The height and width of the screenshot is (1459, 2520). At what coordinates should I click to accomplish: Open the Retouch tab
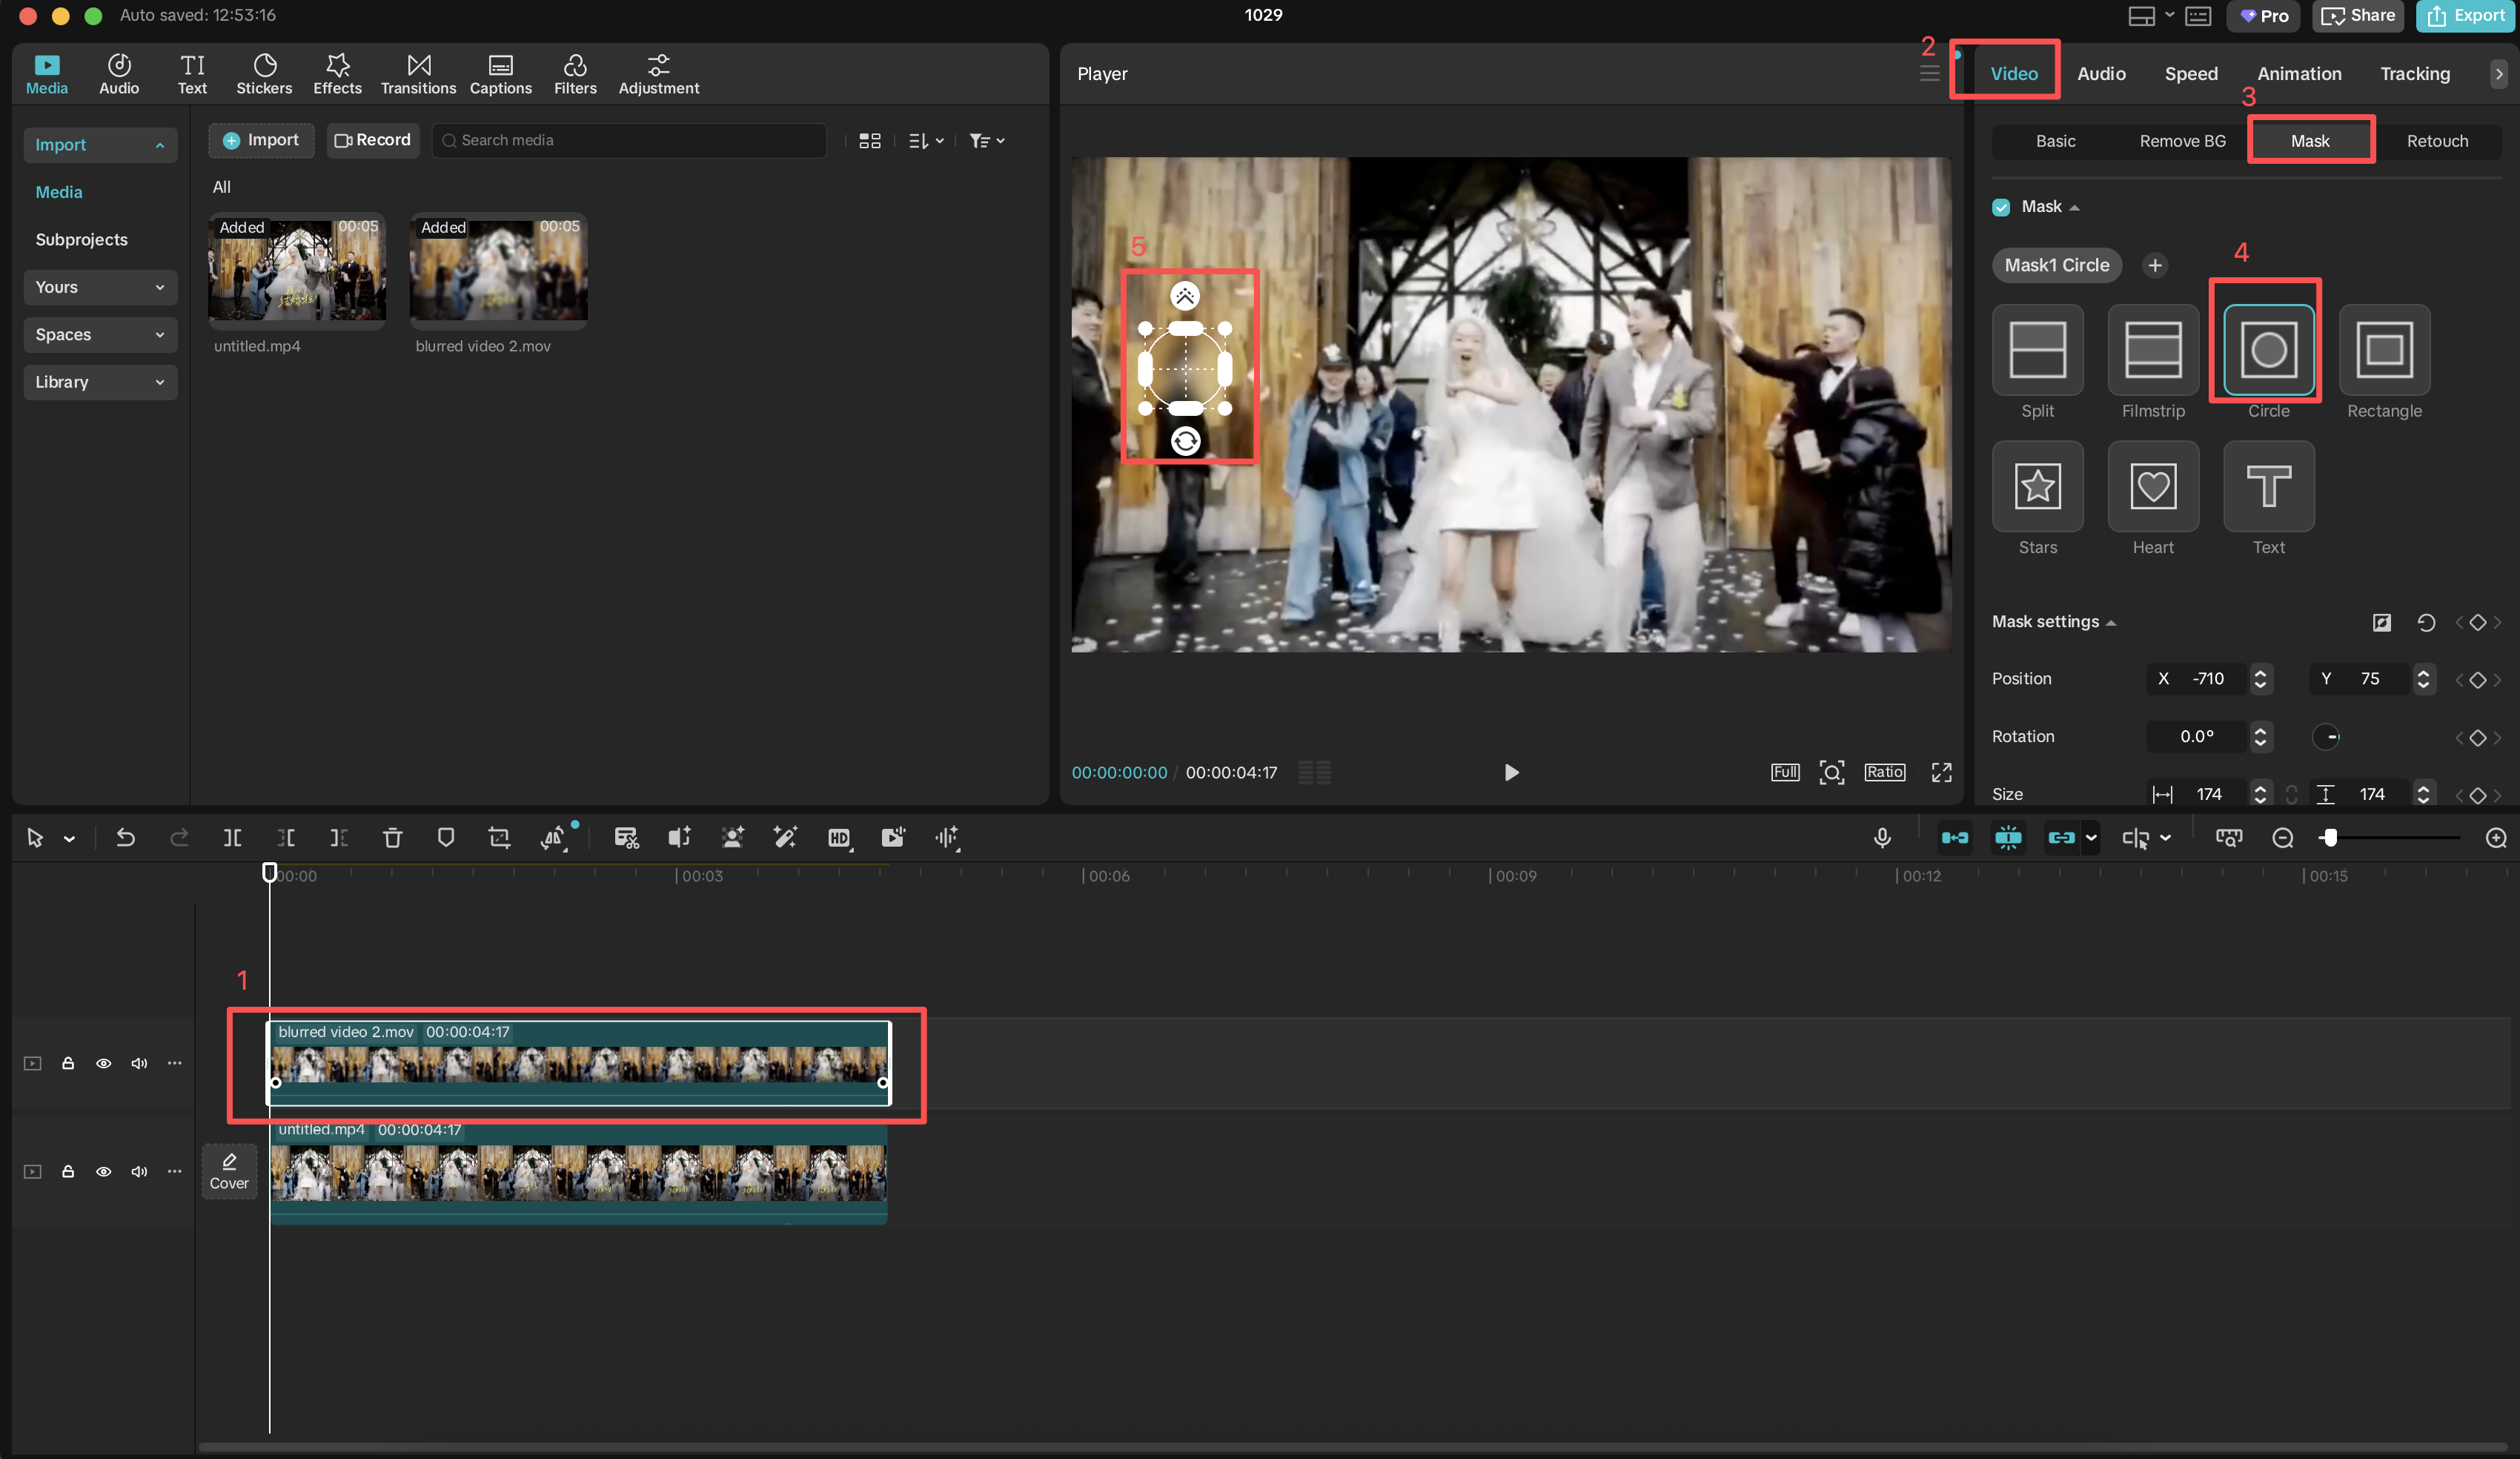click(x=2438, y=141)
